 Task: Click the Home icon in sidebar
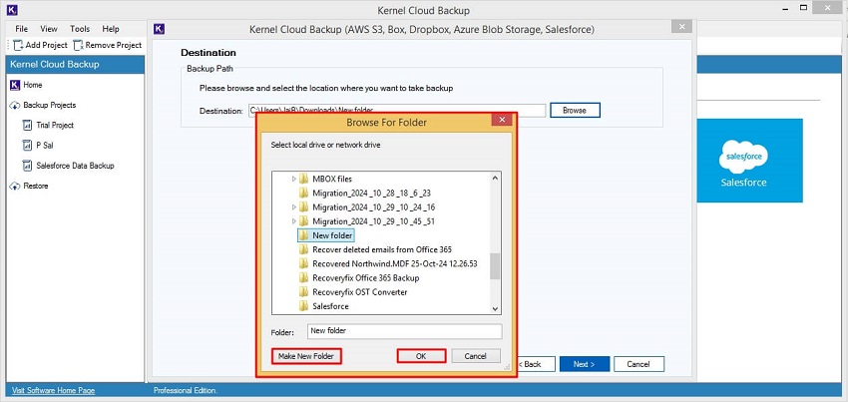(15, 85)
